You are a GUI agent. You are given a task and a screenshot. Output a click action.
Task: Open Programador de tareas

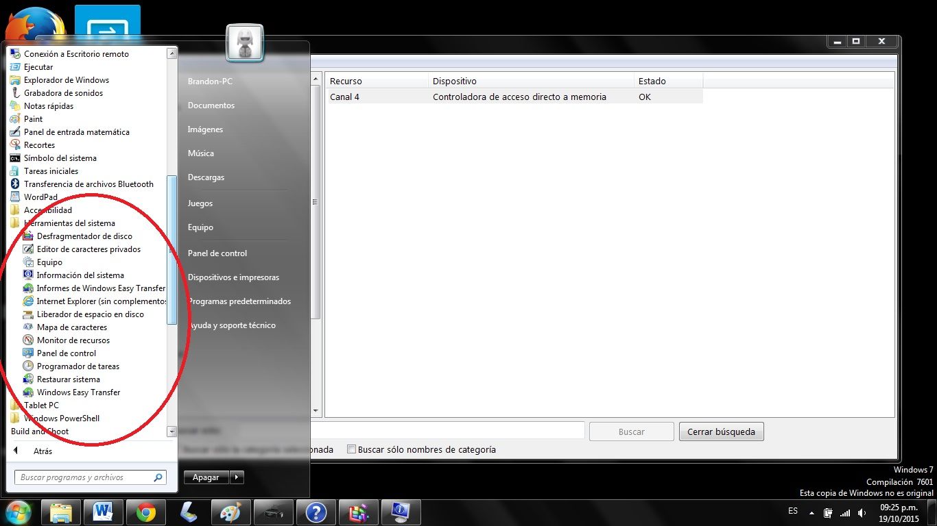click(x=78, y=366)
